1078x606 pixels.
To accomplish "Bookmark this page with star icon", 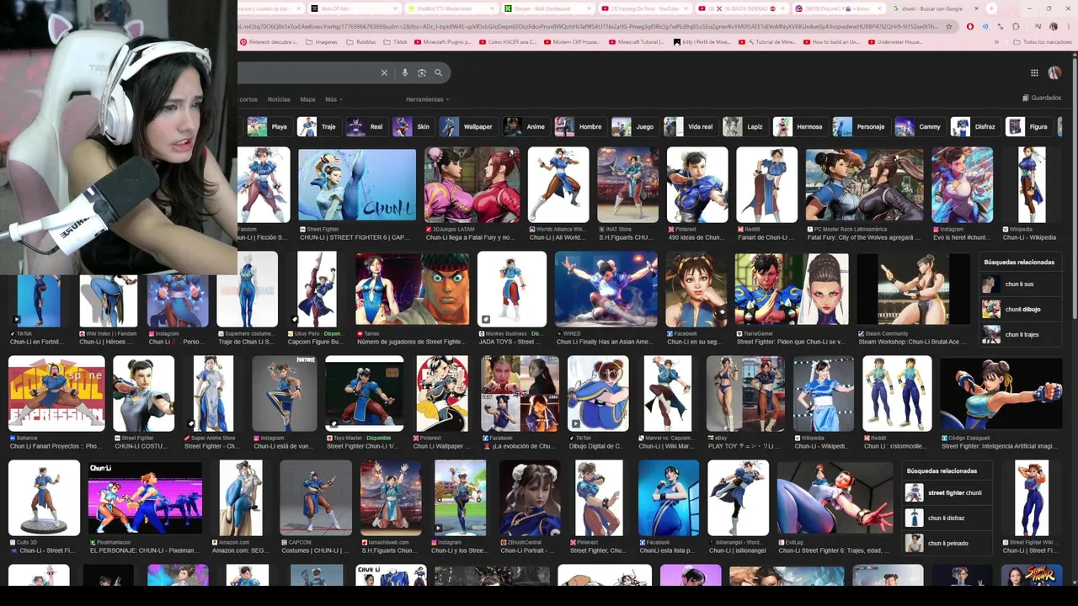I will (949, 26).
